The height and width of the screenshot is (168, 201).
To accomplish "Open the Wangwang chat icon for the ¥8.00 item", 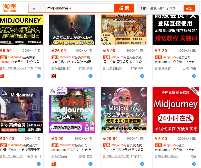I will pyautogui.click(x=194, y=164).
